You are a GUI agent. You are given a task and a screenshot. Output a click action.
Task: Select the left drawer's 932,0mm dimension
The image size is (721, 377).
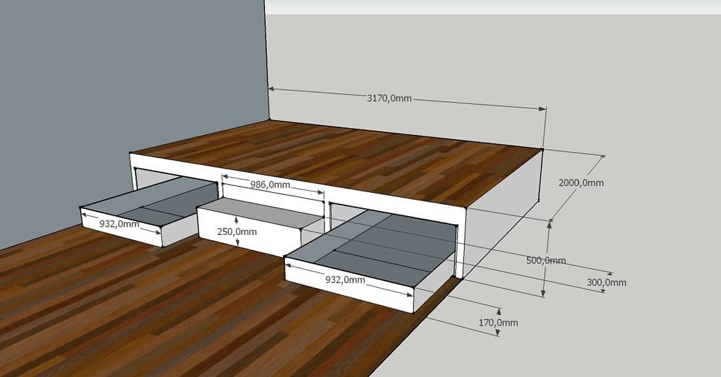(x=119, y=224)
